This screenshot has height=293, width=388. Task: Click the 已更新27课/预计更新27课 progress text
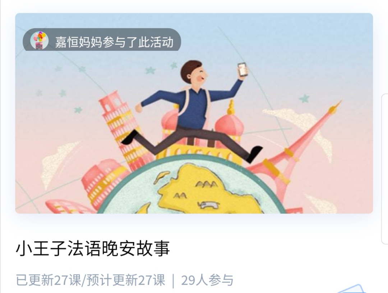tap(90, 280)
